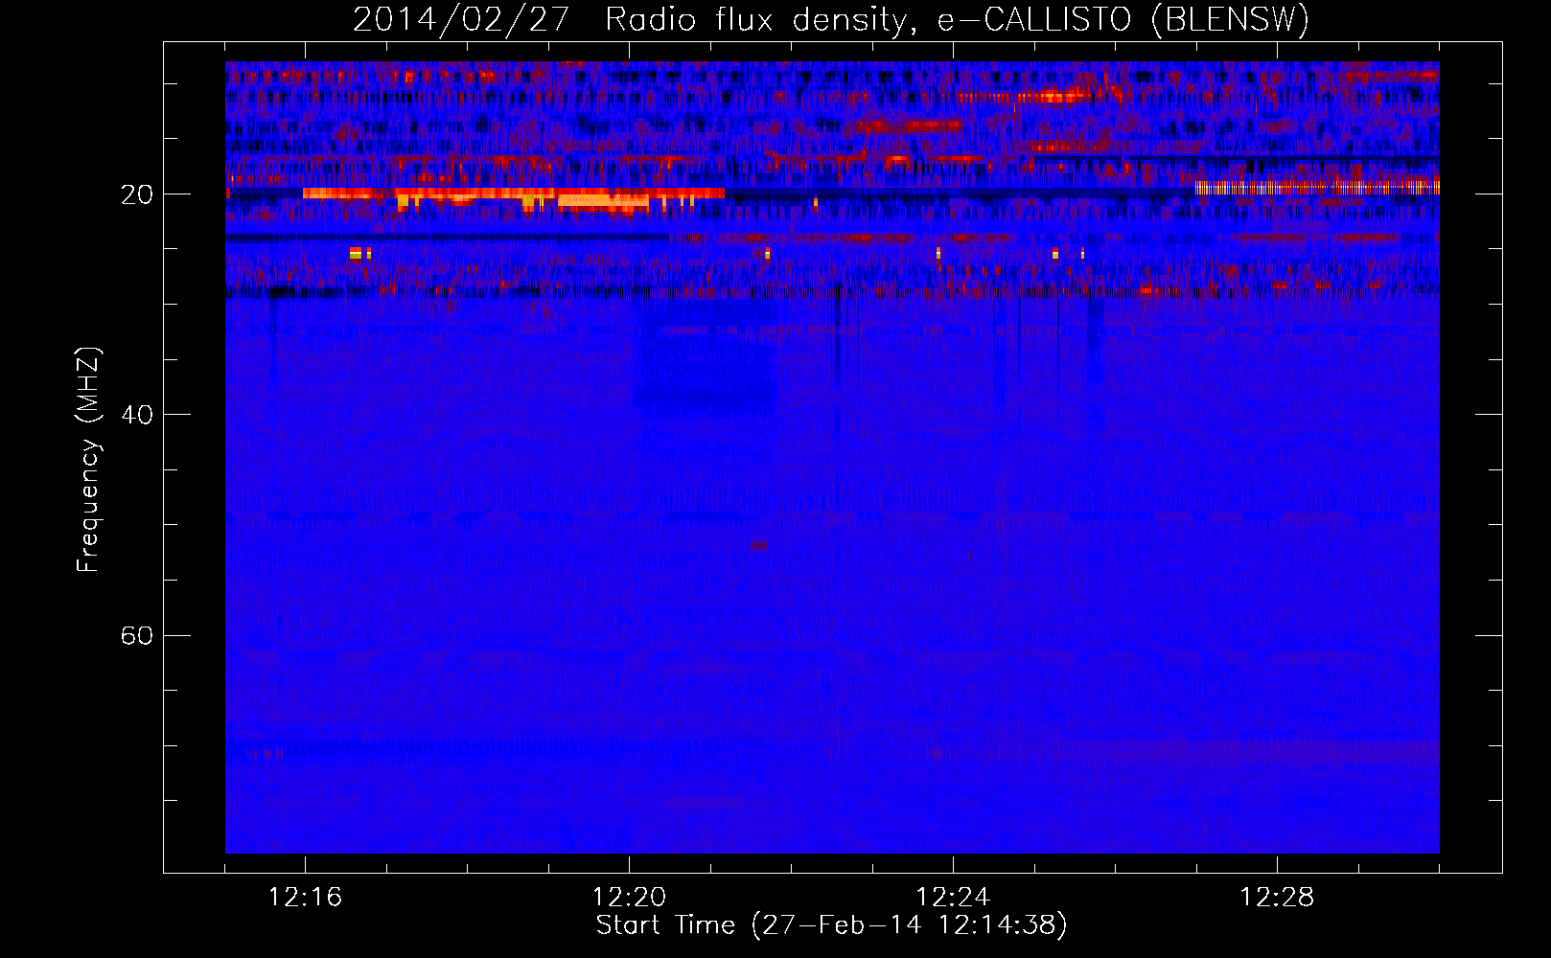Viewport: 1551px width, 958px height.
Task: Click the yellow-red spot near 12:16:40 at 25 MHz
Action: click(x=356, y=253)
